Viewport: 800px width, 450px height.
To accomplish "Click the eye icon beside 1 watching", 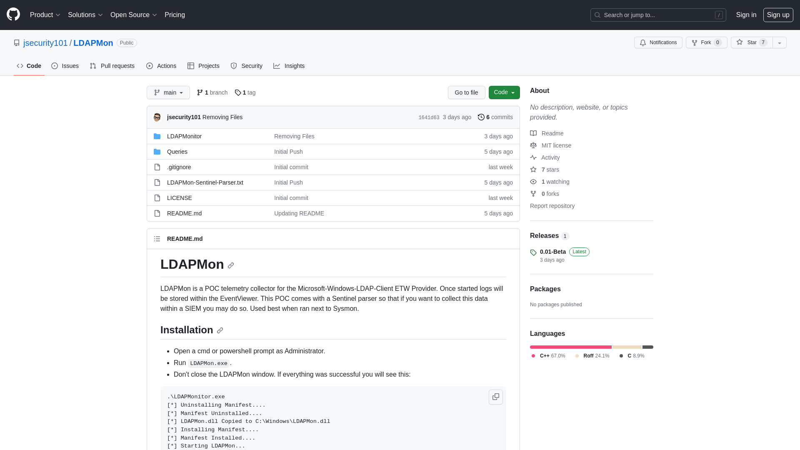I will 533,182.
